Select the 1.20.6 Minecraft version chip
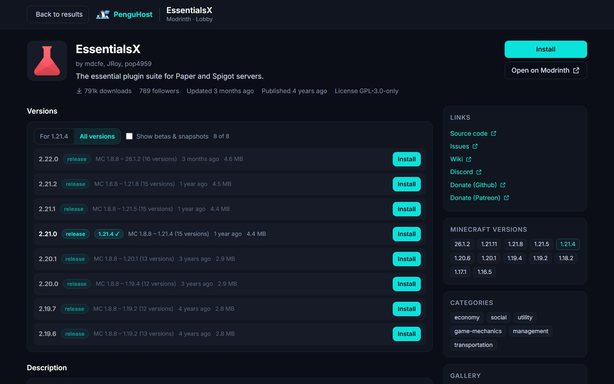The height and width of the screenshot is (384, 614). click(x=462, y=258)
